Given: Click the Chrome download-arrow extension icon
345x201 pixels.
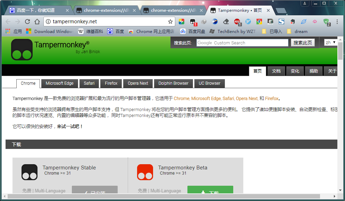Looking at the screenshot, I should tap(259, 22).
